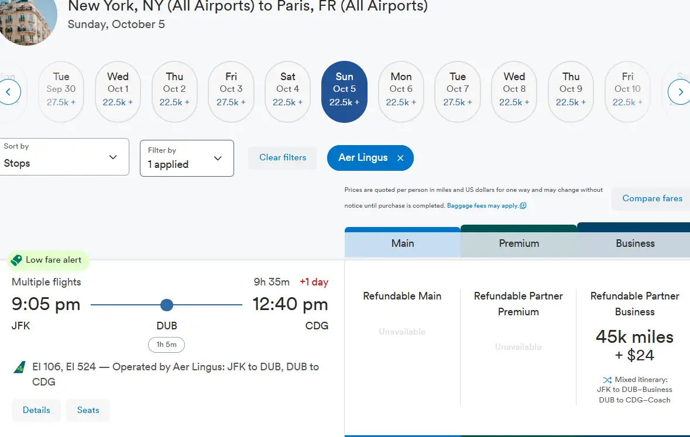Viewport: 690px width, 437px height.
Task: Click the flight Details button
Action: click(36, 410)
